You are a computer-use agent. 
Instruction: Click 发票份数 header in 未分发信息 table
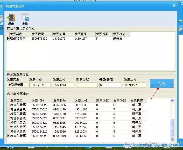click(104, 34)
